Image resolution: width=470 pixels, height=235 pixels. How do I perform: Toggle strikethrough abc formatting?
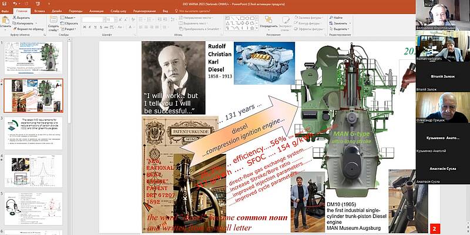[106, 27]
